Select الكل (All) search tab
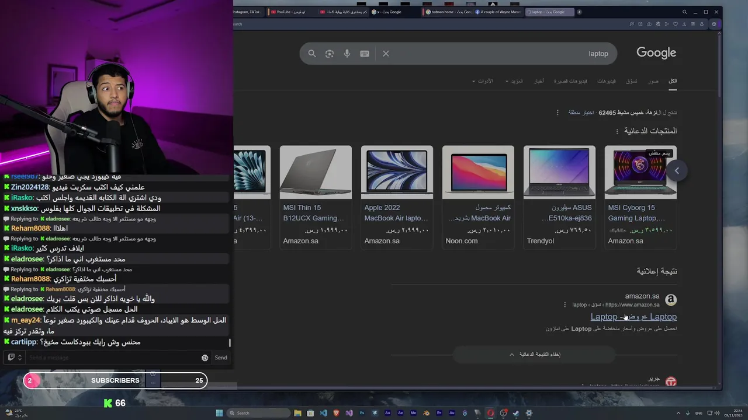 [x=673, y=81]
